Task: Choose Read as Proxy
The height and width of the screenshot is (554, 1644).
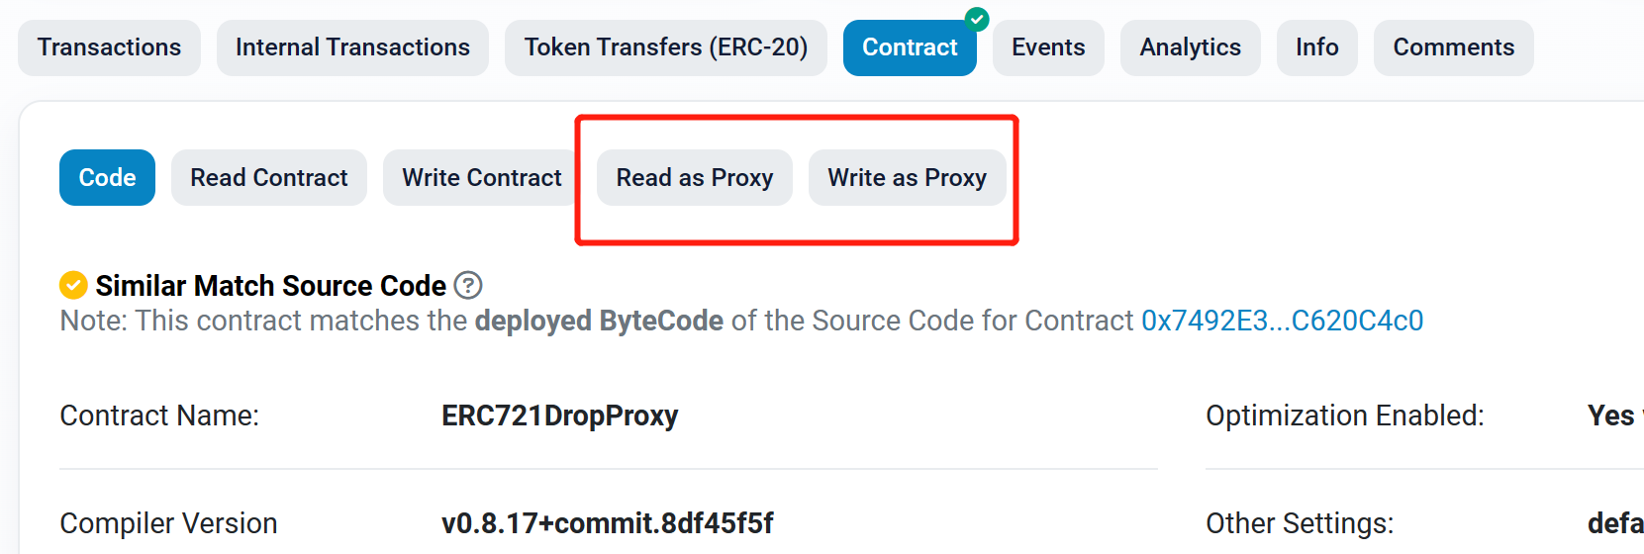Action: tap(694, 178)
